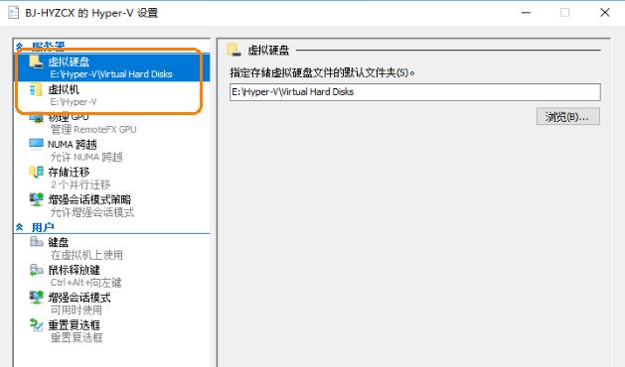This screenshot has width=625, height=367.
Task: Click the 可用时使用 subtitle
Action: [76, 310]
